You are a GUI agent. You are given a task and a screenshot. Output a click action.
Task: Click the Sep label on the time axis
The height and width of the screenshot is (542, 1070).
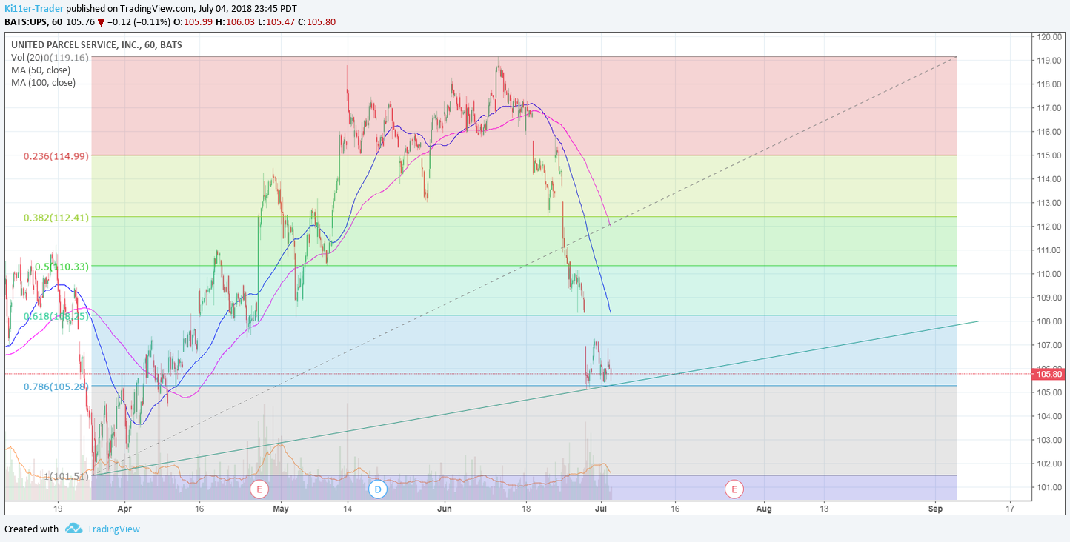click(935, 509)
